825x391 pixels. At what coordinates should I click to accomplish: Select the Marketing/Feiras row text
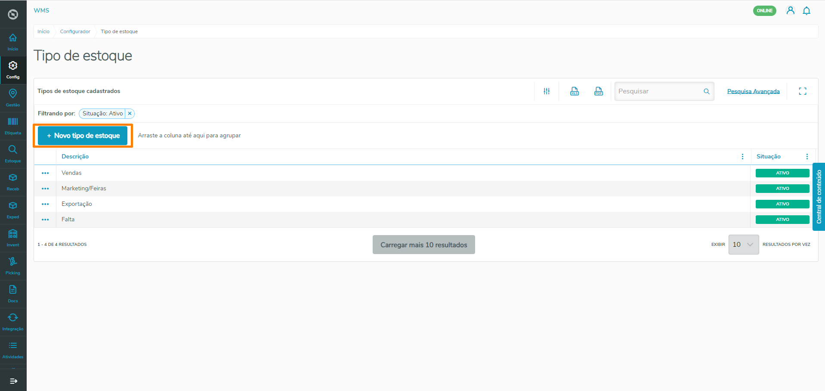click(x=83, y=189)
